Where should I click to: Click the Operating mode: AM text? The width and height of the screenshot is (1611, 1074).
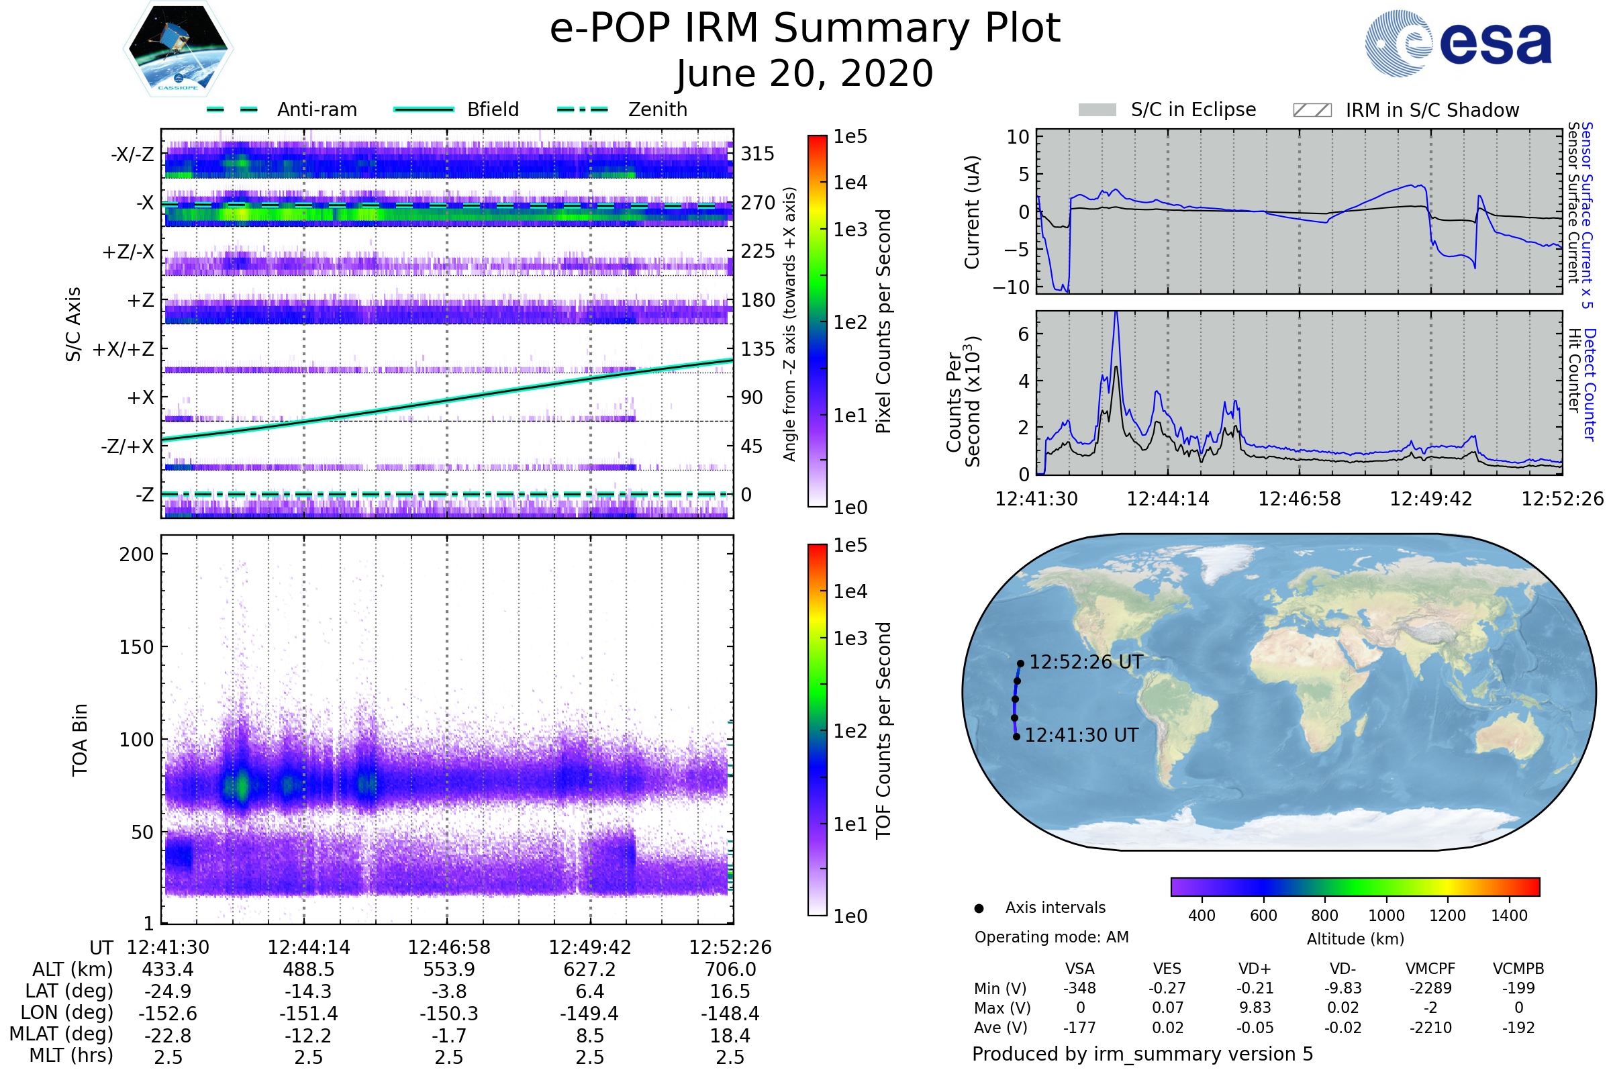pos(1051,937)
